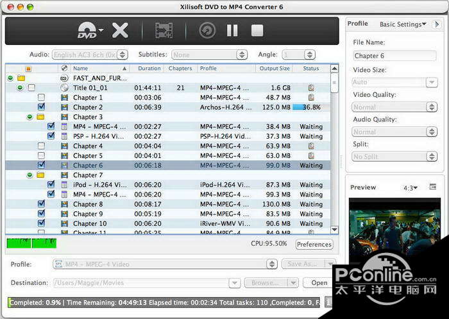Screen dimensions: 449x319
Task: Check the Title 01_01 checkbox
Action: [31, 87]
